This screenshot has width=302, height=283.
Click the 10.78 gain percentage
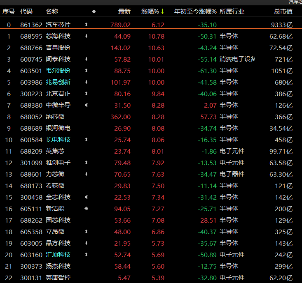coord(156,36)
